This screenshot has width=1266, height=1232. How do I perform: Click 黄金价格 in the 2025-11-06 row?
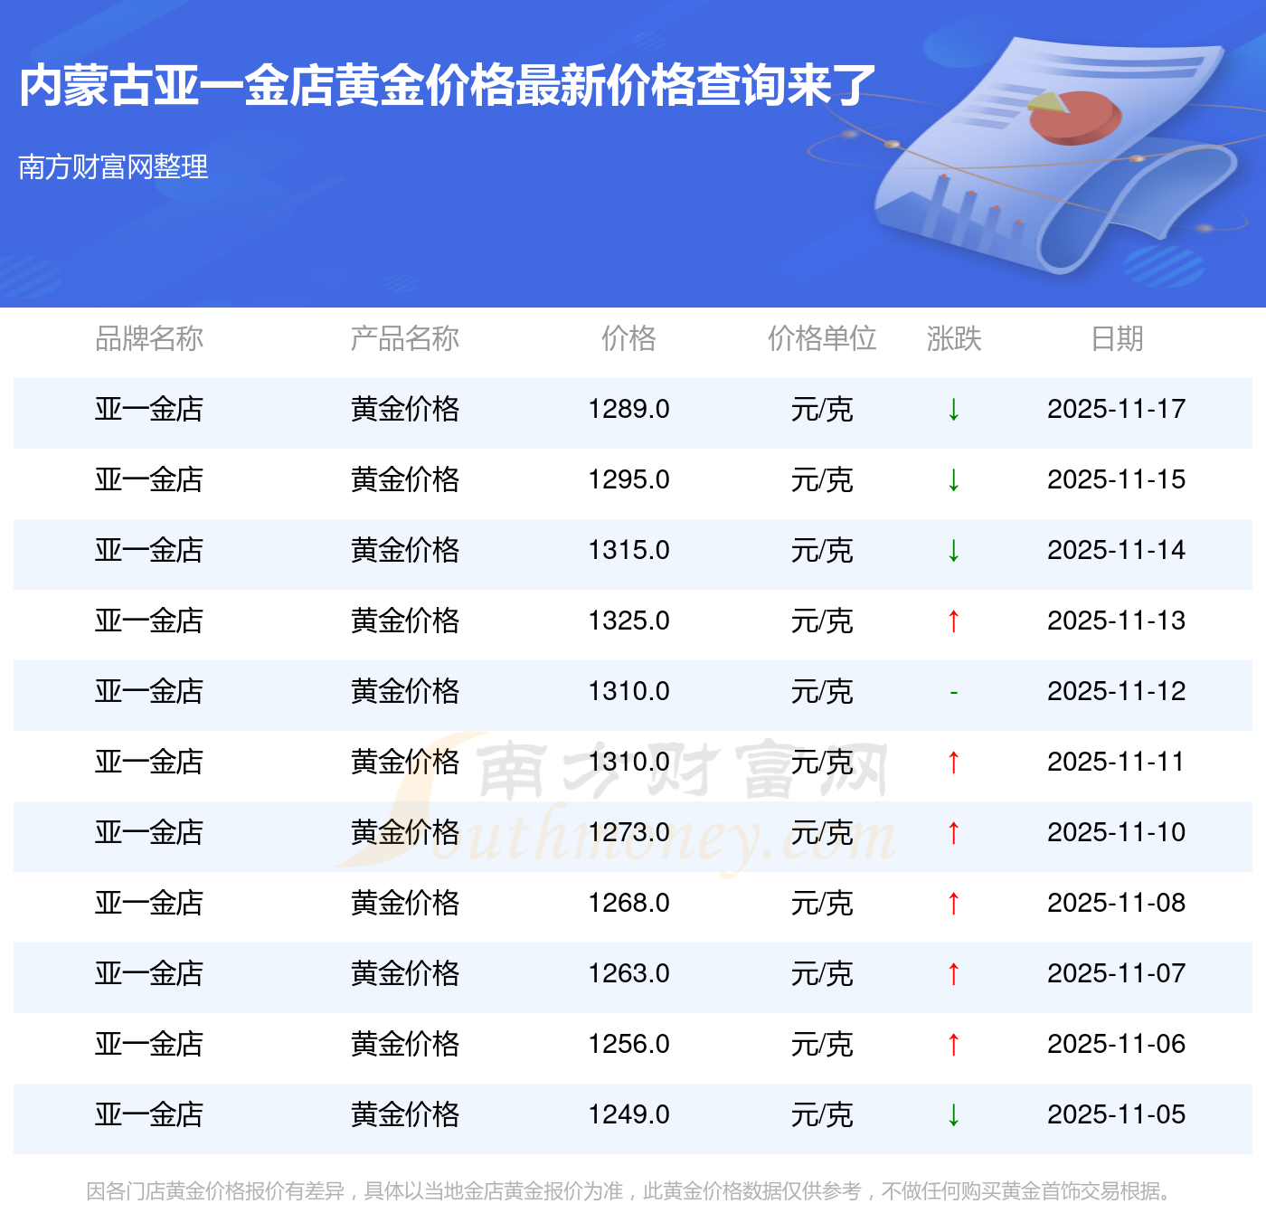click(404, 1044)
